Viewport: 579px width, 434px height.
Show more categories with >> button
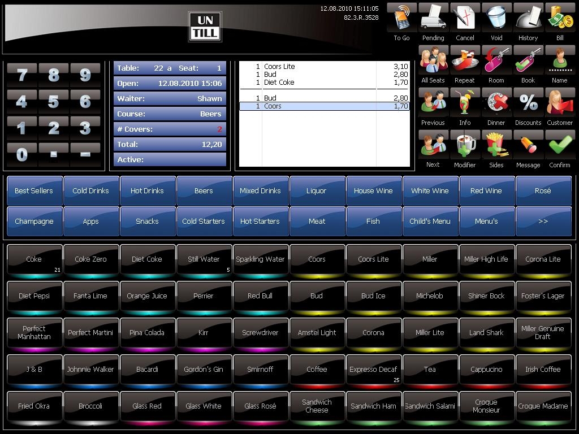tap(543, 222)
